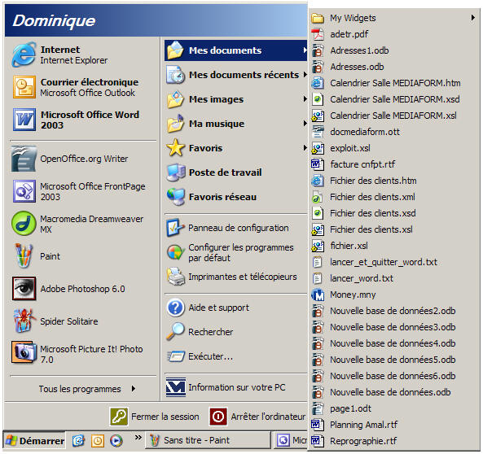Click the Fermer la session key icon
This screenshot has width=483, height=454.
click(119, 417)
